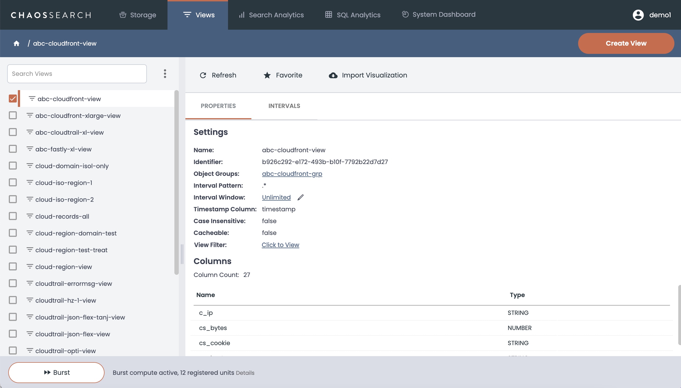Viewport: 681px width, 388px height.
Task: Click the Import Visualization cloud icon
Action: [x=333, y=75]
